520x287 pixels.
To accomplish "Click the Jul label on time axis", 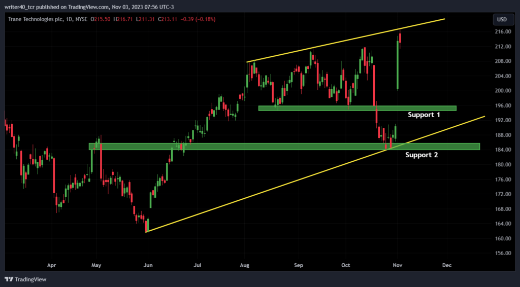I will [x=198, y=265].
